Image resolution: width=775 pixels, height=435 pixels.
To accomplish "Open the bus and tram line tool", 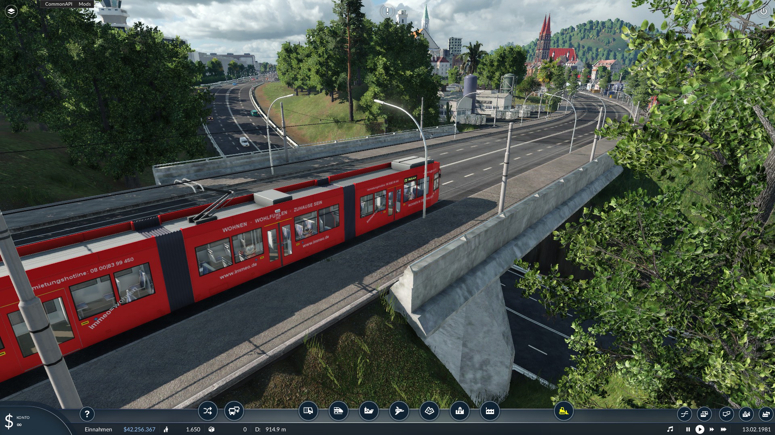I will (x=234, y=411).
